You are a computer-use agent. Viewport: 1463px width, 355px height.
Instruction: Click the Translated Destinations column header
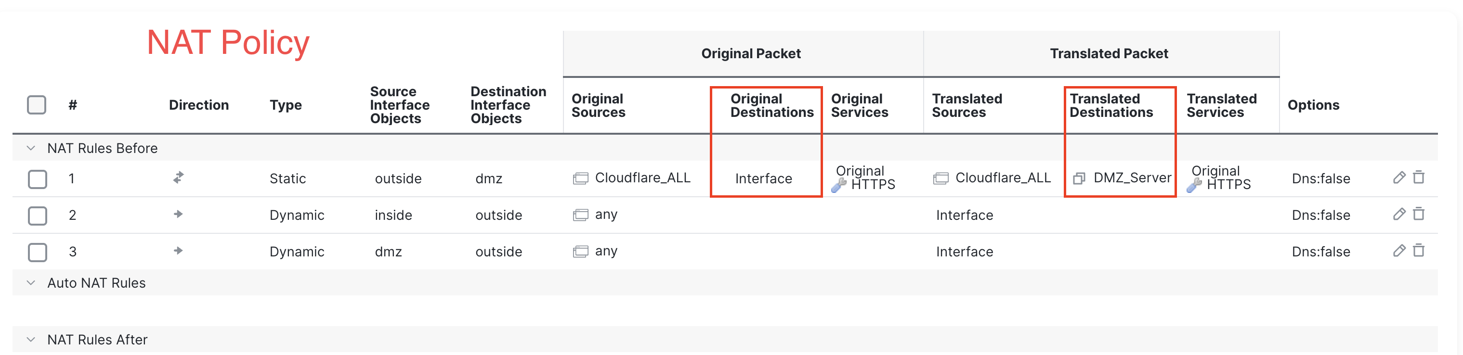[x=1111, y=105]
